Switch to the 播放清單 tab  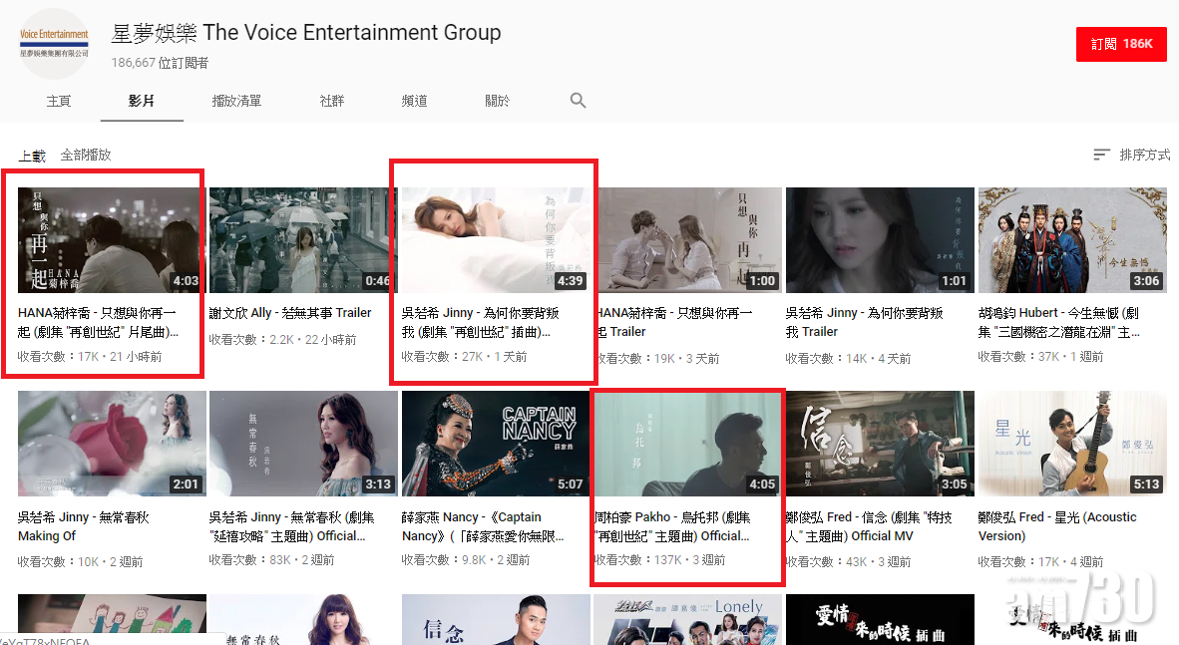click(x=236, y=101)
